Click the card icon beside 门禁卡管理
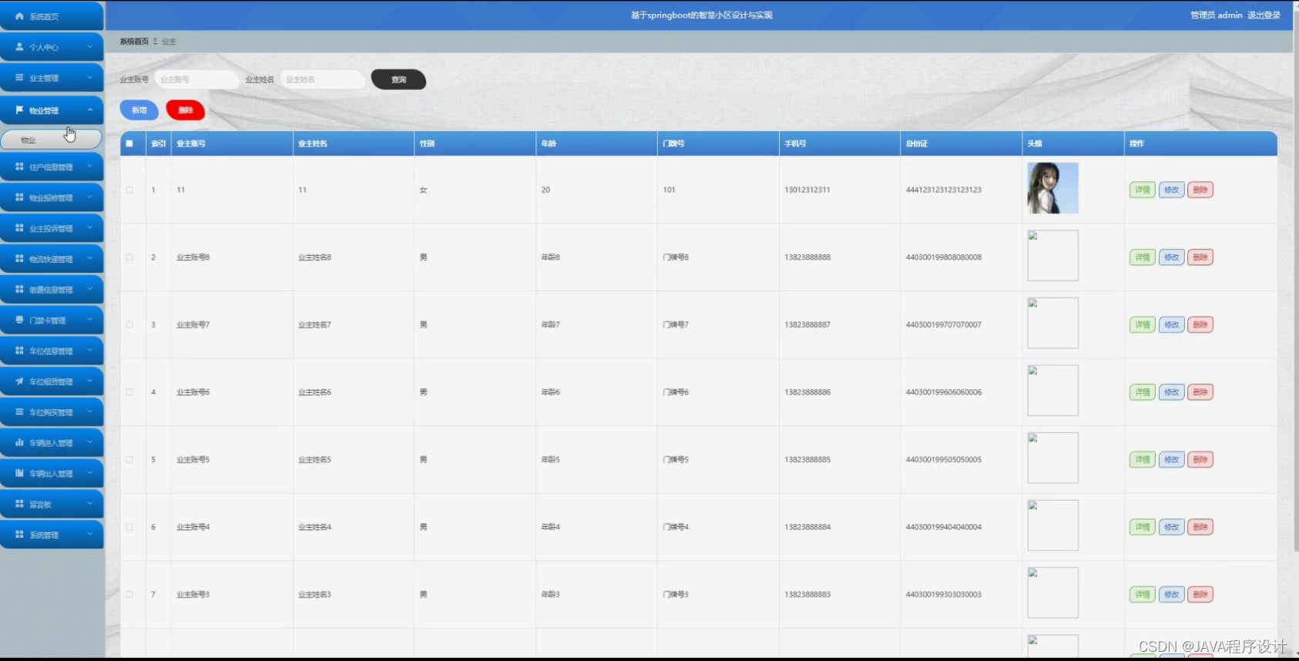 pos(19,320)
